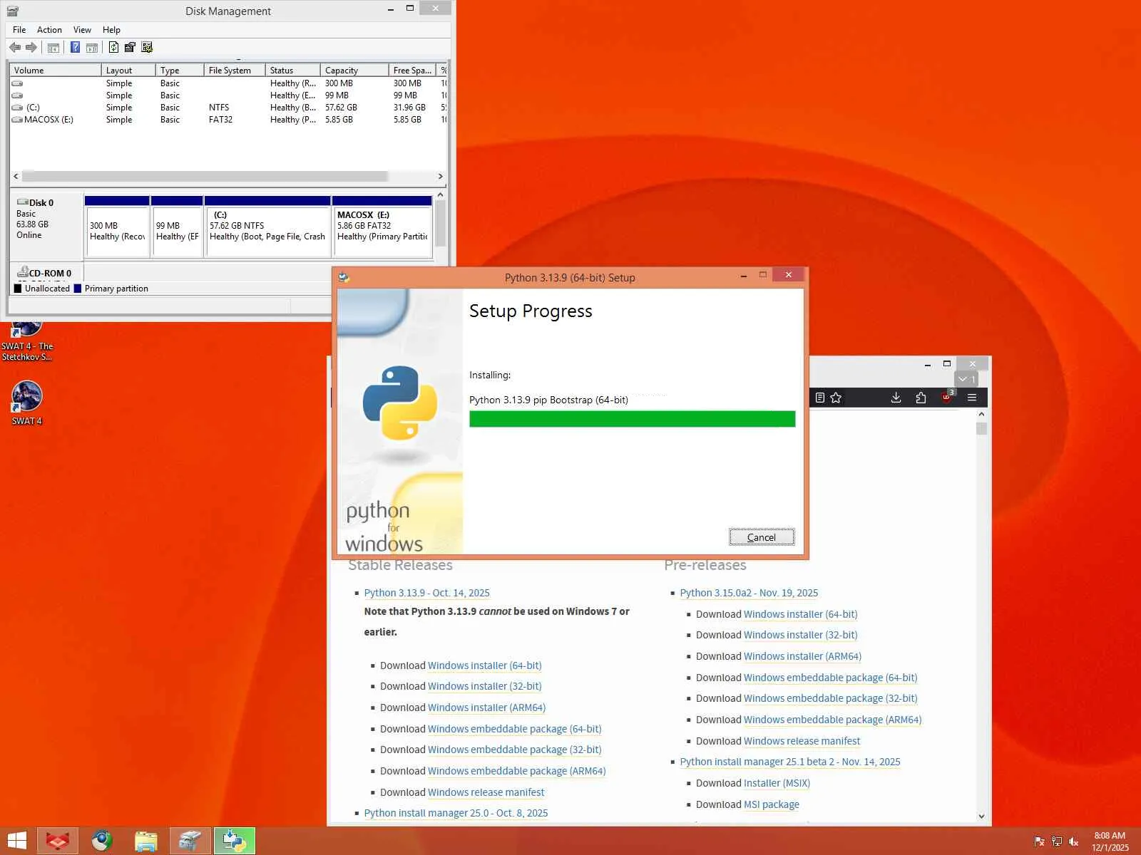
Task: Select the (C:) 57.62 GB NTFS partition block
Action: pos(267,227)
